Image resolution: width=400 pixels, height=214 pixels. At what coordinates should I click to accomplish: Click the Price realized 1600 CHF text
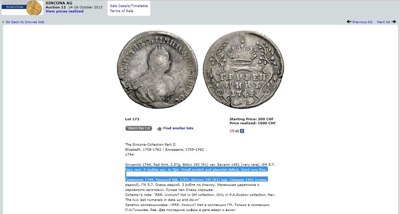tap(252, 123)
